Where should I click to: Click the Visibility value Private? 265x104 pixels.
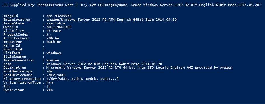pyautogui.click(x=54, y=31)
